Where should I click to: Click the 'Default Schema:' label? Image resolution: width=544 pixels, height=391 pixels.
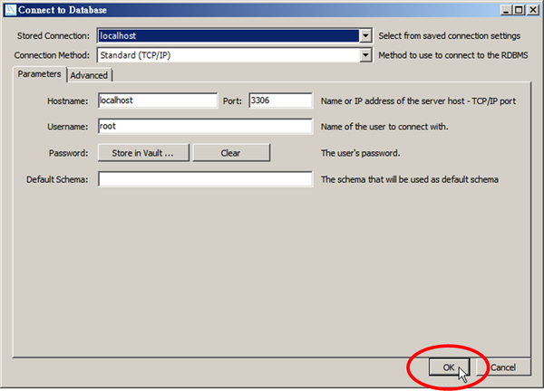coord(57,180)
